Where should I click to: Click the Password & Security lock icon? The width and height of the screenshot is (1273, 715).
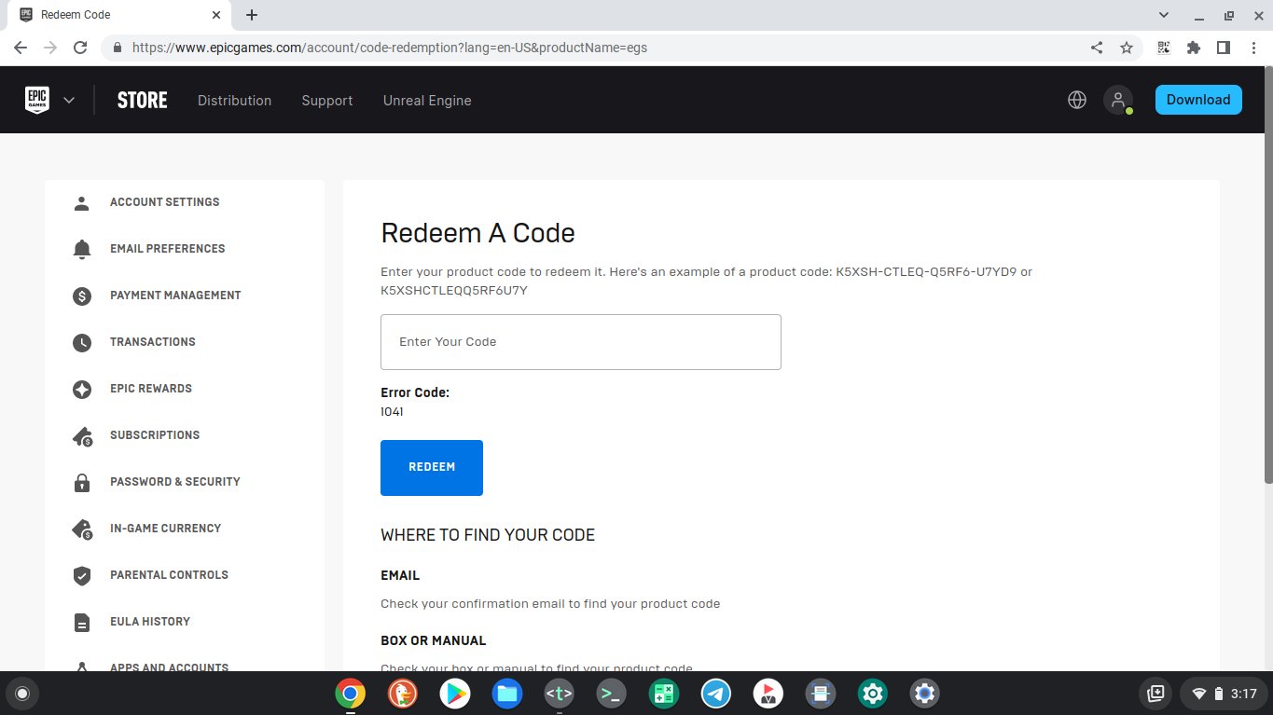(82, 482)
